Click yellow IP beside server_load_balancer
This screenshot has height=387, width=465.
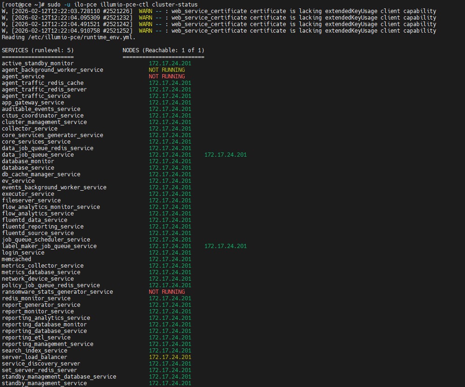[x=170, y=357]
